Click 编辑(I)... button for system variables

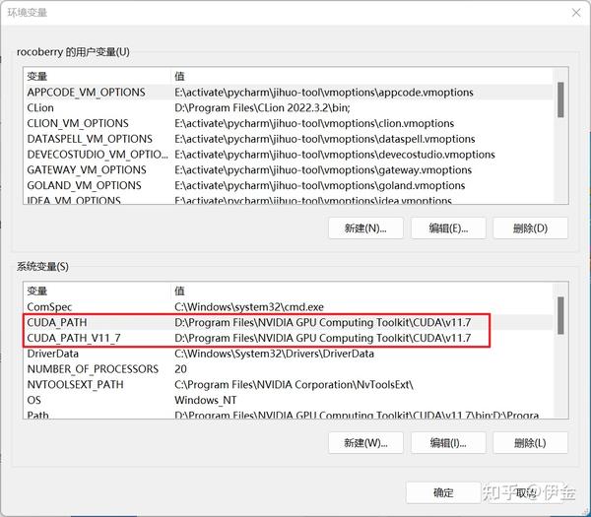click(x=448, y=443)
